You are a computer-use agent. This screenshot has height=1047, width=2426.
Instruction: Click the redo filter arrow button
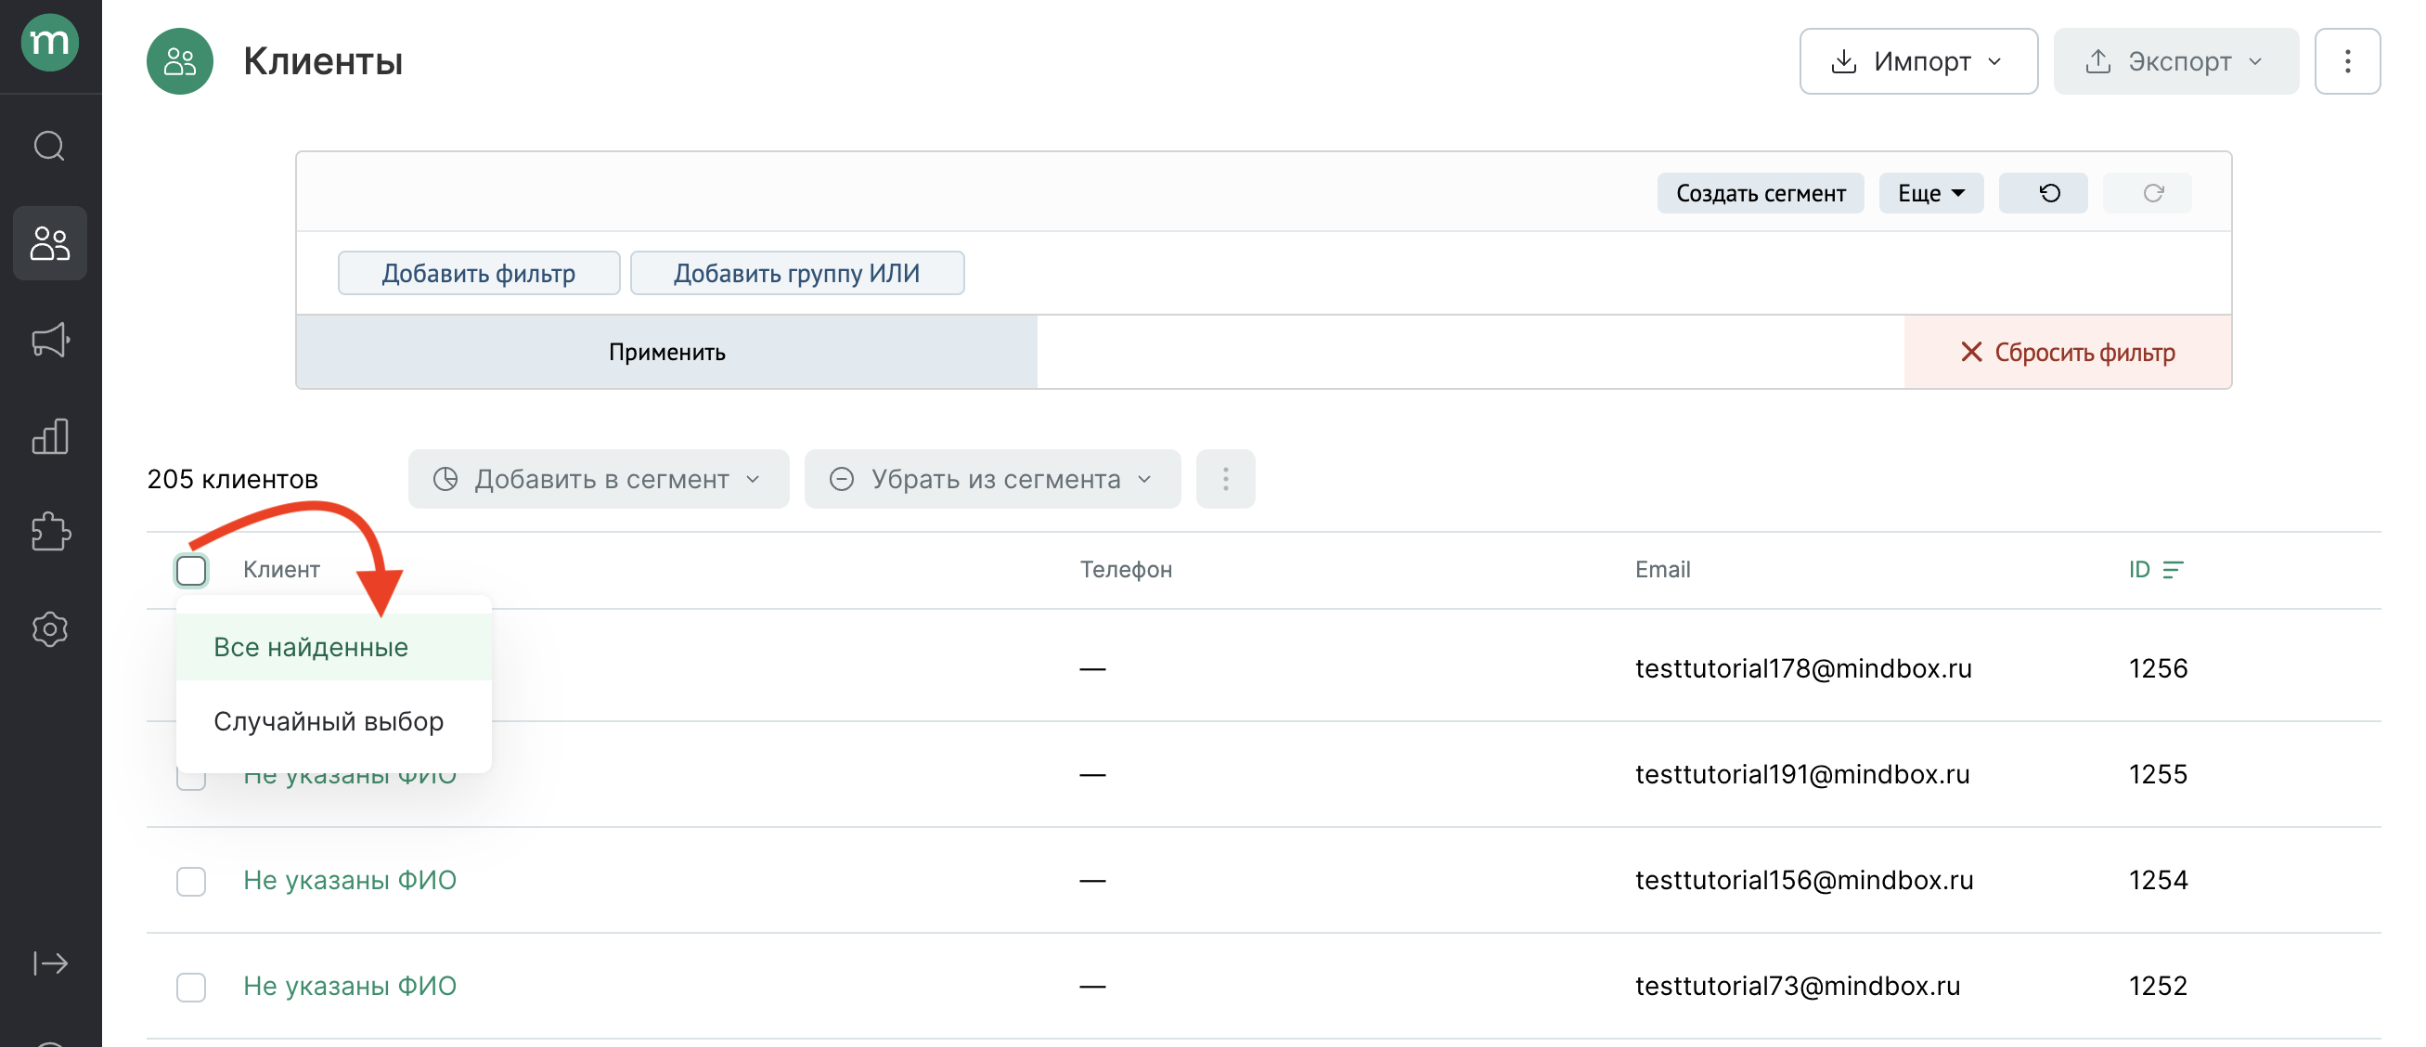[x=2147, y=193]
